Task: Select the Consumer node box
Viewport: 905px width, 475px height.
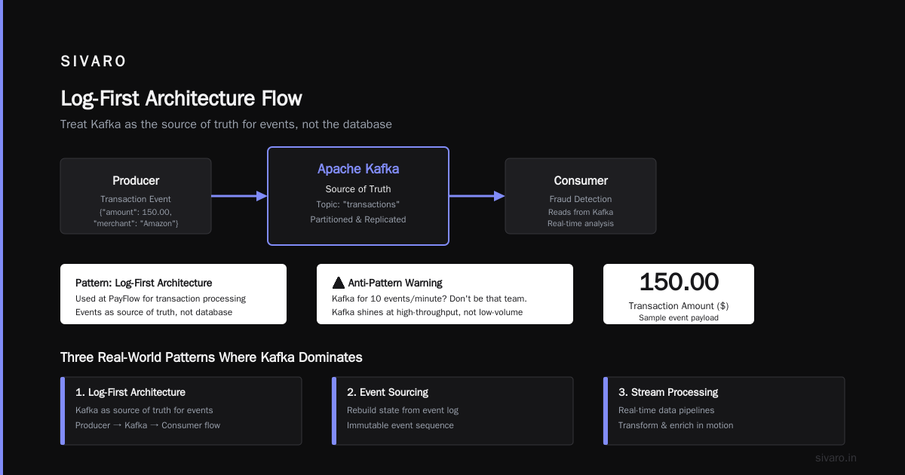Action: (581, 196)
